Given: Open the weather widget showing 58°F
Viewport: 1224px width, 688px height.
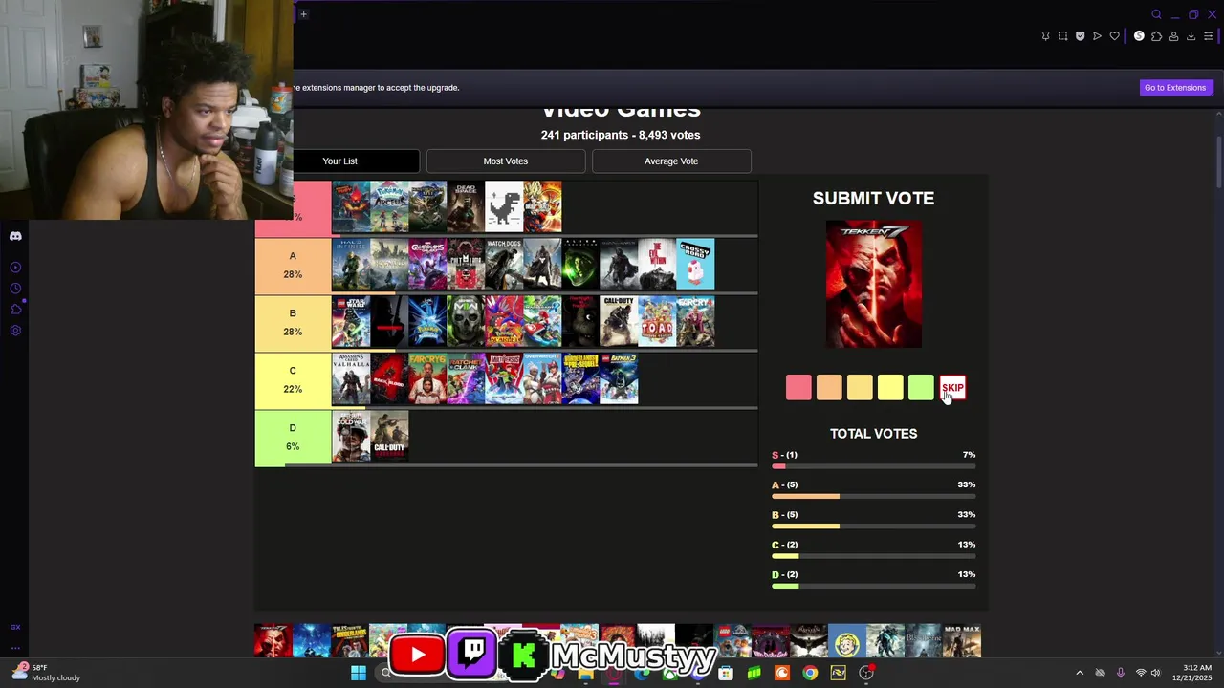Looking at the screenshot, I should coord(46,673).
